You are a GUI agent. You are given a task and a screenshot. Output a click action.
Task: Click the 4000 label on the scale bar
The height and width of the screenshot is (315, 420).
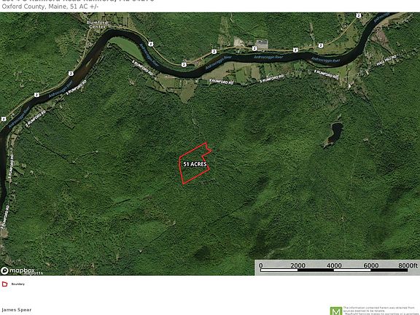tap(334, 265)
